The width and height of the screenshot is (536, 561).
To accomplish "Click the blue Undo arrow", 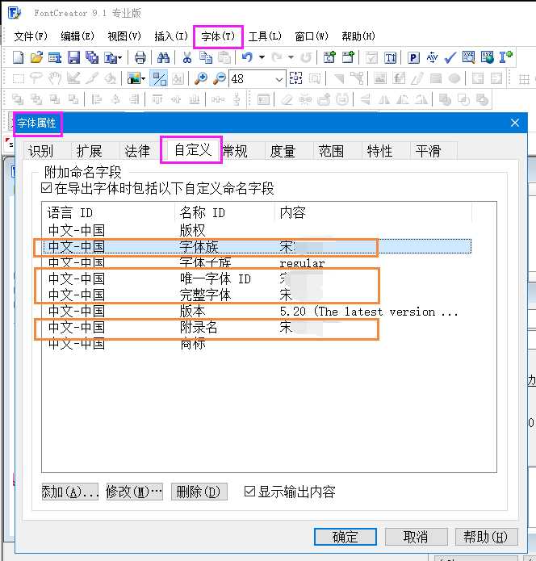I will (x=247, y=57).
